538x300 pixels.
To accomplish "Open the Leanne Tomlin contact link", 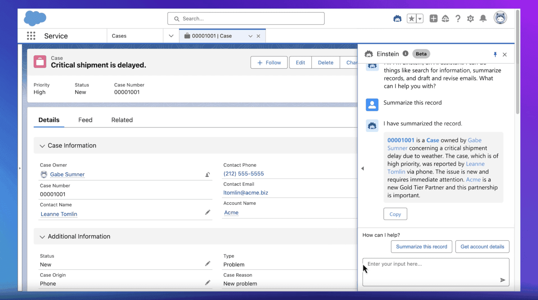I will click(x=59, y=214).
